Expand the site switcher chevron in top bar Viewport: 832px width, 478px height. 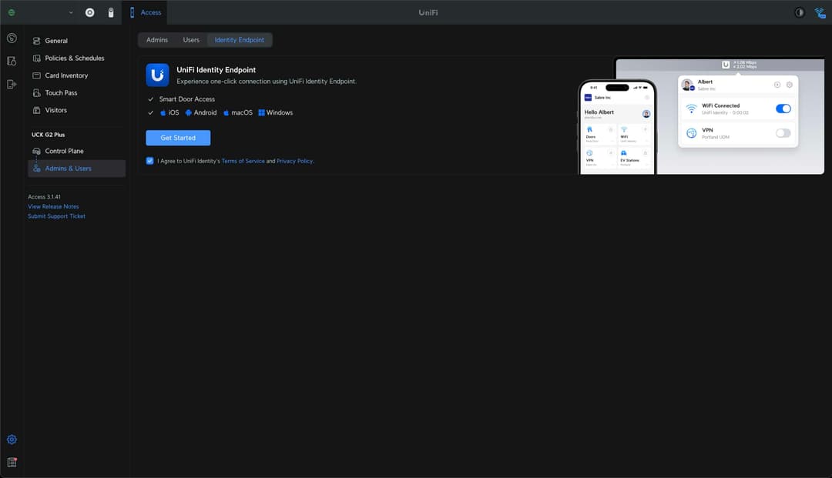(71, 13)
